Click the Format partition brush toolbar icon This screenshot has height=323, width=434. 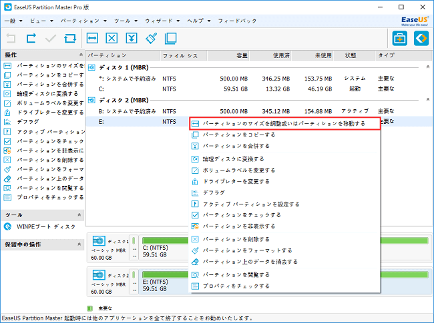[x=151, y=39]
